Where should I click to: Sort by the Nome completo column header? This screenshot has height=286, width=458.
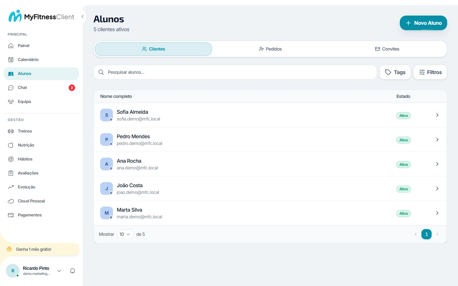(116, 96)
